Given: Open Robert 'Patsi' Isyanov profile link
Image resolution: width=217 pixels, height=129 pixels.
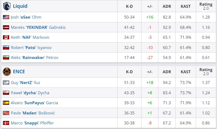Looking at the screenshot, I should coord(31,47).
